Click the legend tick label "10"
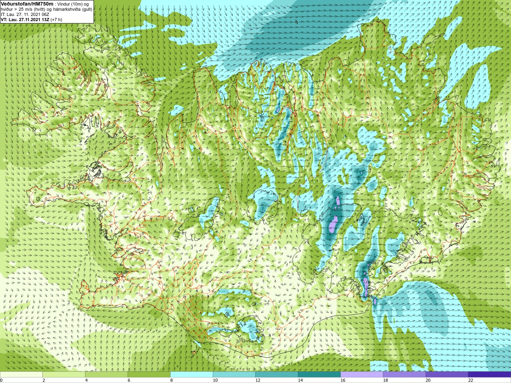This screenshot has height=383, width=511. [x=215, y=380]
